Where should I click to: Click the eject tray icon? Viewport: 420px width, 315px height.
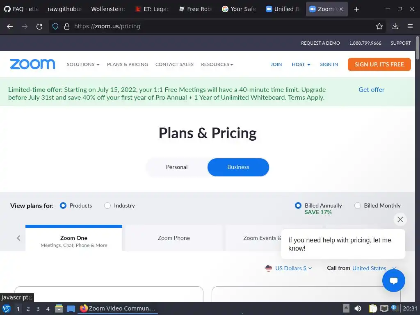(346, 308)
